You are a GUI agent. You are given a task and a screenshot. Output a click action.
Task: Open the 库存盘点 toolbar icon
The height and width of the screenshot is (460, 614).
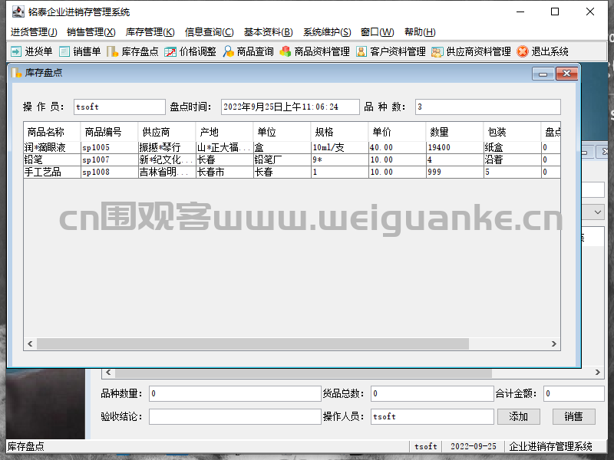pos(112,51)
